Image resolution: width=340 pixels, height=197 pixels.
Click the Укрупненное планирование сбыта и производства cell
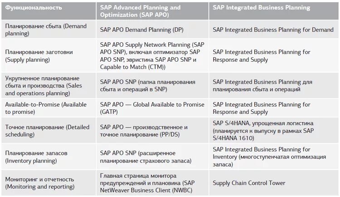[x=49, y=86]
